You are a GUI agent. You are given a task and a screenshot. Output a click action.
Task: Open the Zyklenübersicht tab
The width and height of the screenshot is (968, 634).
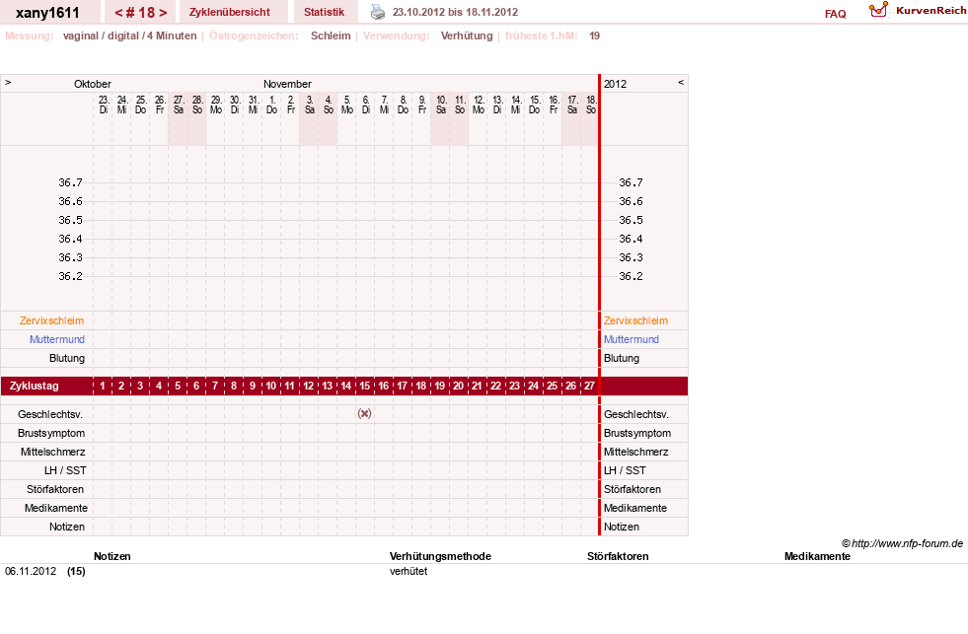(230, 12)
